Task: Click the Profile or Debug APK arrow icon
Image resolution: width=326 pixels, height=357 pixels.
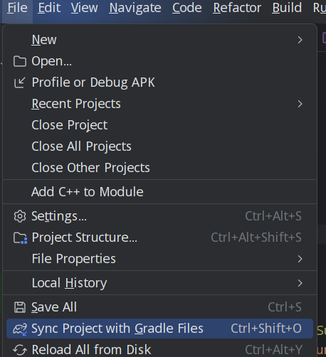Action: 20,82
